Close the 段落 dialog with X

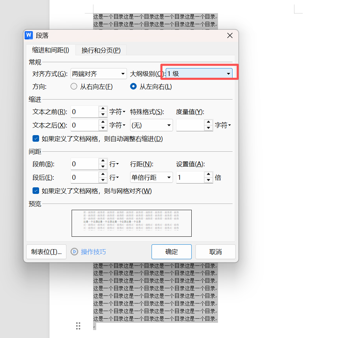[x=230, y=36]
